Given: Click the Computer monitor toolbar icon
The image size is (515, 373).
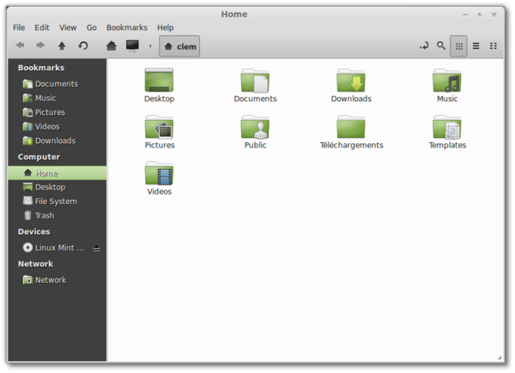Looking at the screenshot, I should pyautogui.click(x=132, y=45).
